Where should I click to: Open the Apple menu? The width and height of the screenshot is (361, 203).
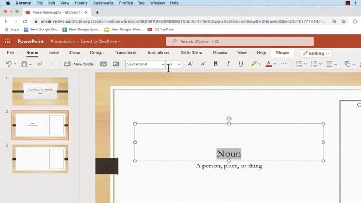[x=8, y=3]
